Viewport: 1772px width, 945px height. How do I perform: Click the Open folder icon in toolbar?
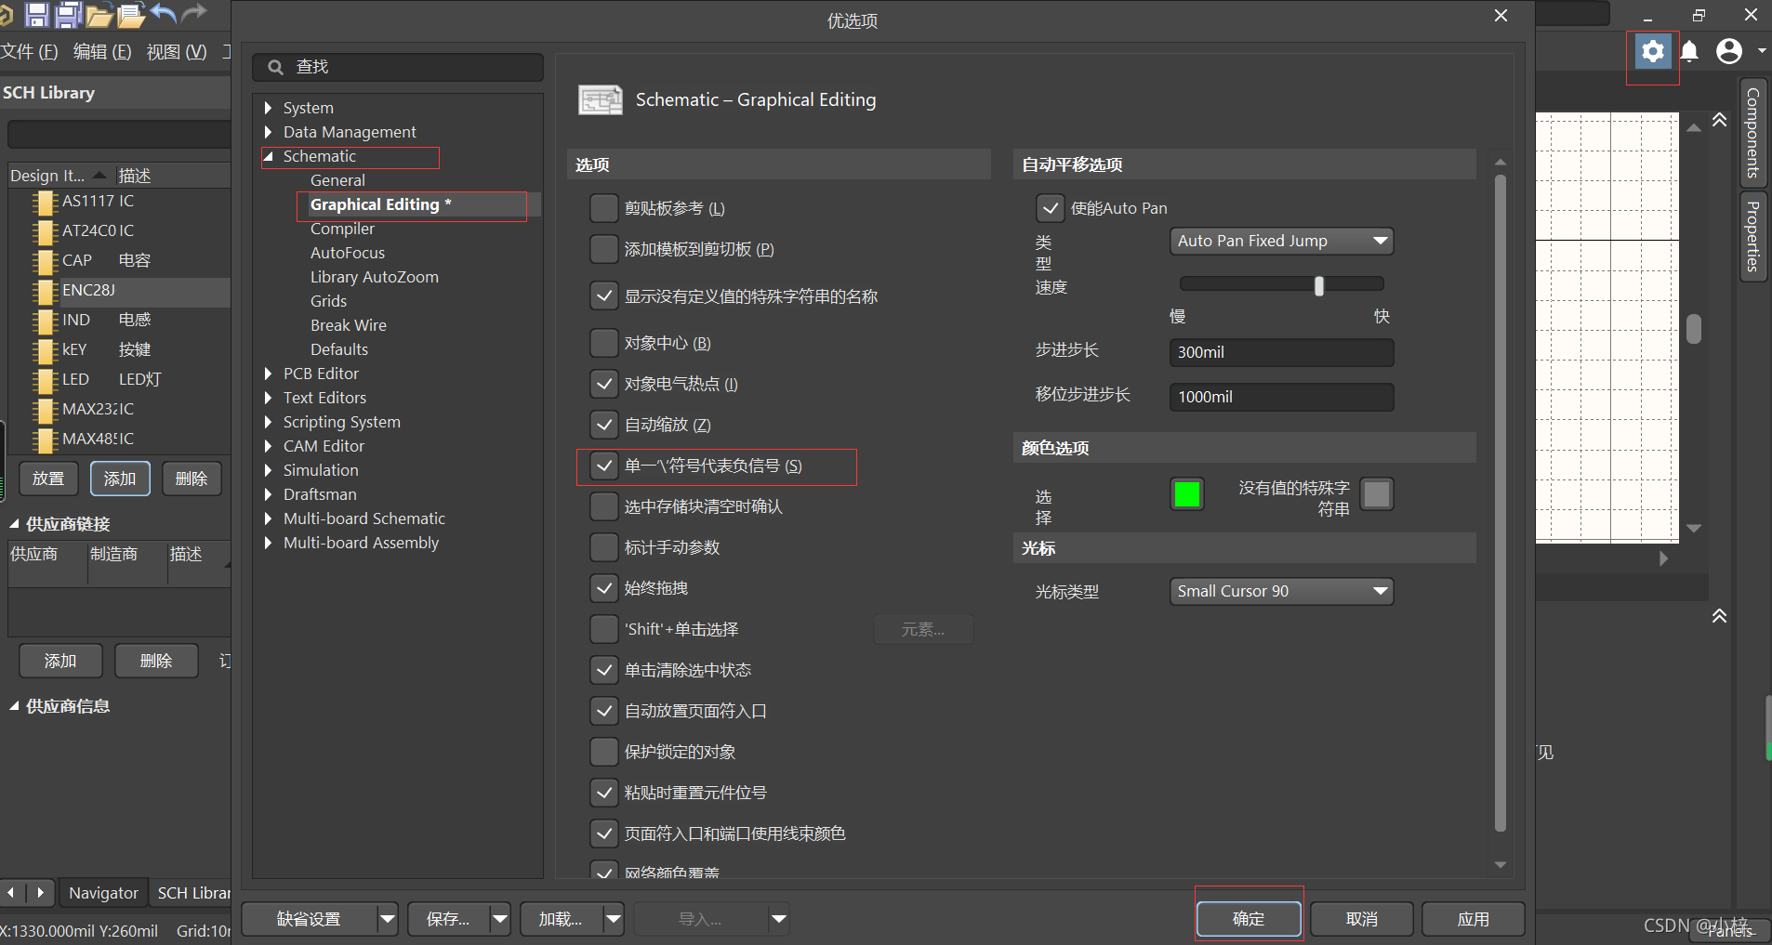point(99,15)
